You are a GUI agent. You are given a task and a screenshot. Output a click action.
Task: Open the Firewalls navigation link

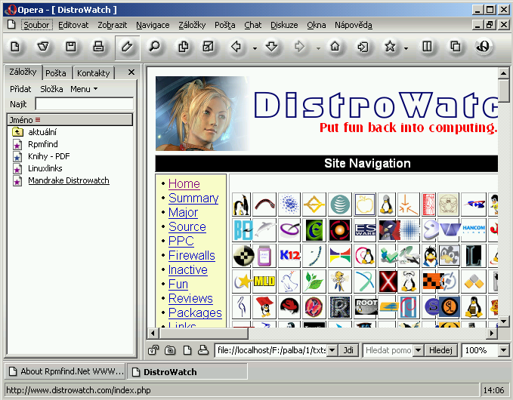[192, 255]
